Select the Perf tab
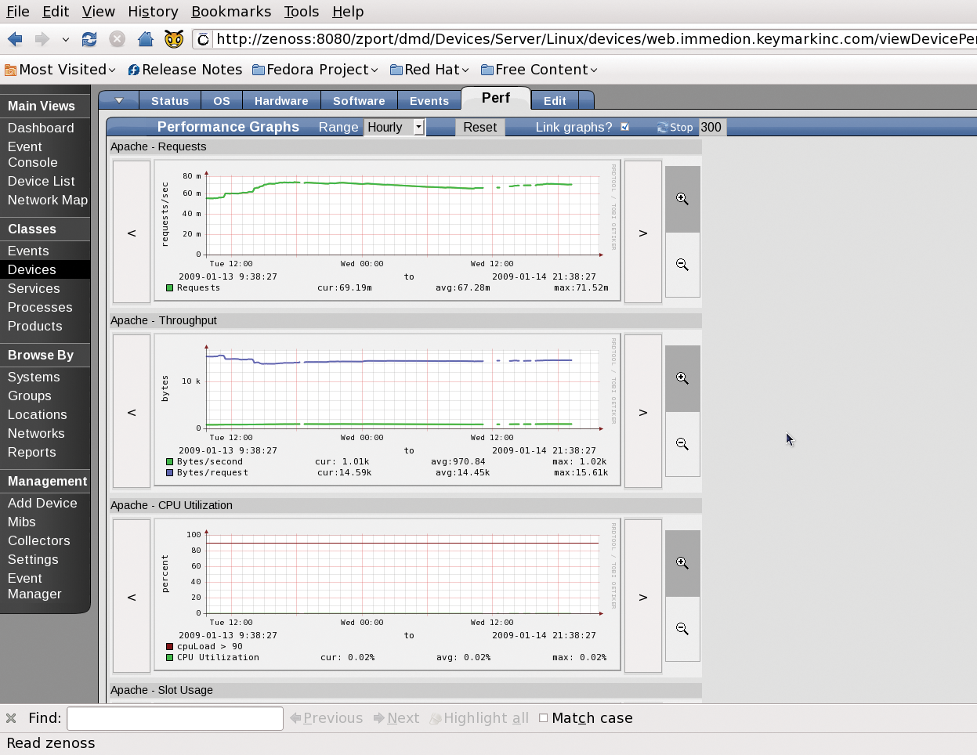This screenshot has width=977, height=755. pyautogui.click(x=496, y=98)
